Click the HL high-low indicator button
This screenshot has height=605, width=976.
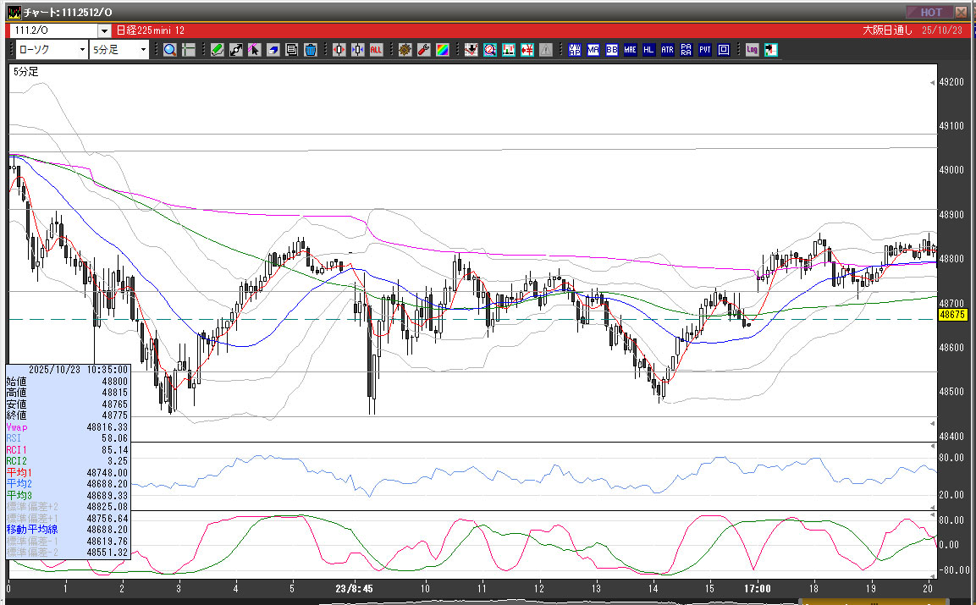tap(649, 50)
